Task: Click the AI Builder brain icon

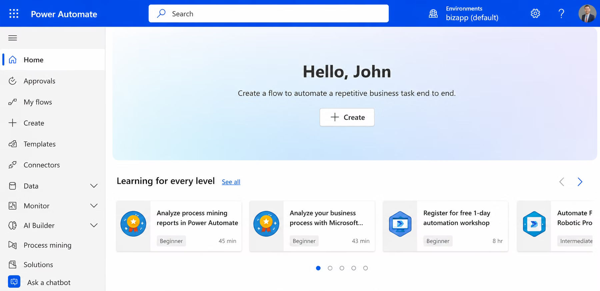Action: (x=13, y=225)
